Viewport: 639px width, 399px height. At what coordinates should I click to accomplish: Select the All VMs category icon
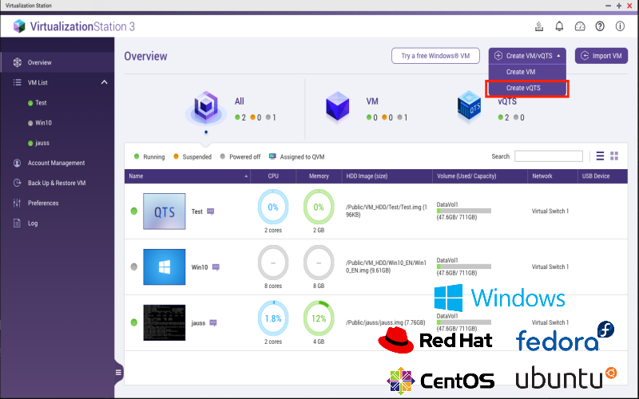206,108
